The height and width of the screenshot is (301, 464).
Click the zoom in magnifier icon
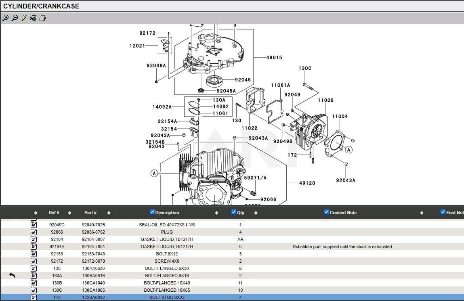pyautogui.click(x=5, y=18)
